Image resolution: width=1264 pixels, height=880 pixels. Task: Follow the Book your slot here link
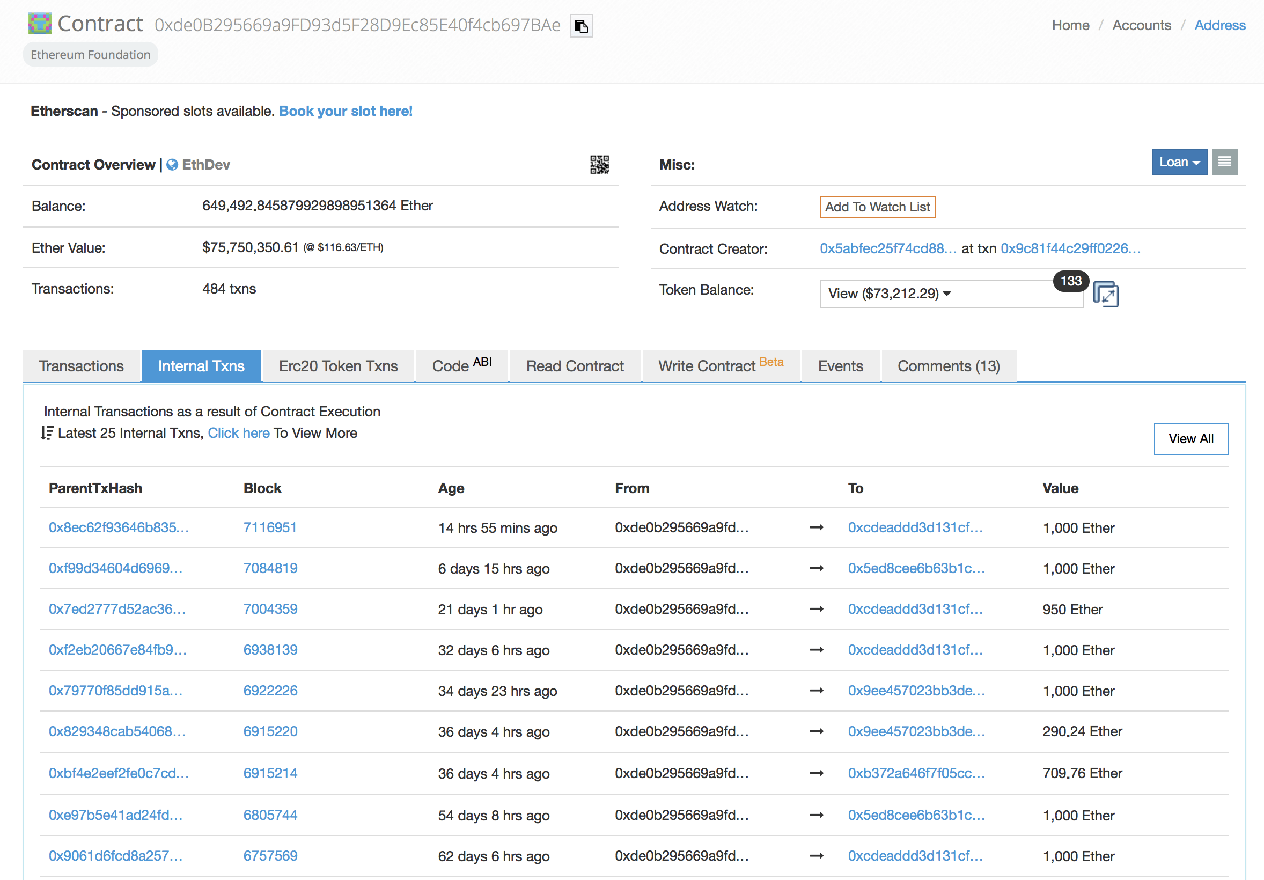(x=345, y=111)
